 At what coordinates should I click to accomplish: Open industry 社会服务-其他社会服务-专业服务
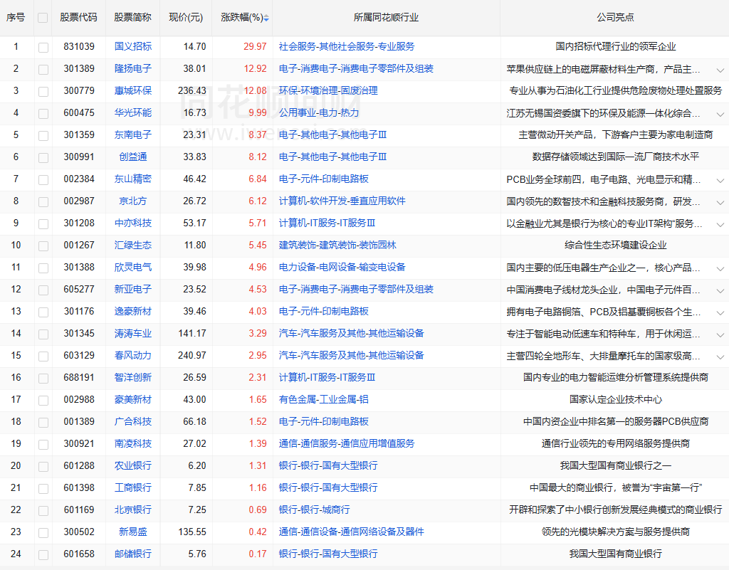[x=347, y=46]
